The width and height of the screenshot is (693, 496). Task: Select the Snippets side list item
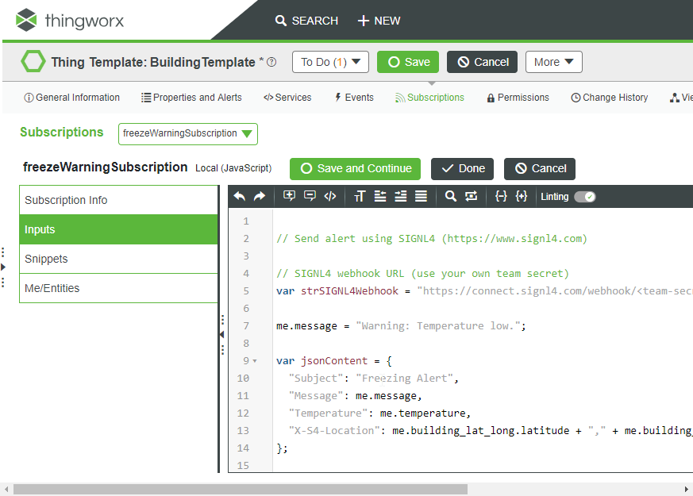[118, 259]
